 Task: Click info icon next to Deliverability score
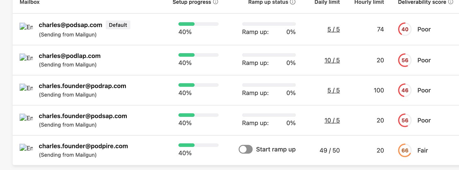coord(450,2)
